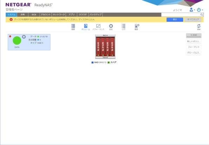Open the Log (ログ) list icon

[x=123, y=27]
